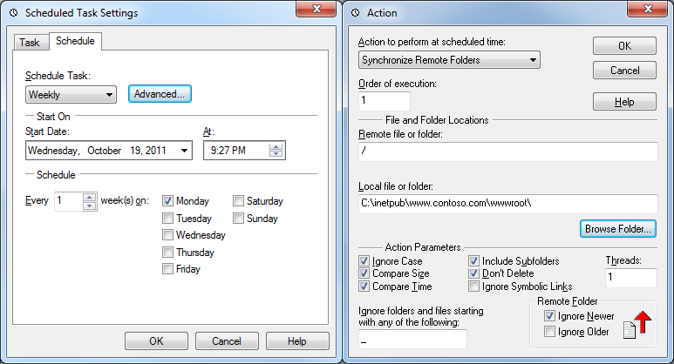The image size is (674, 364).
Task: Enable the Tuesday checkbox
Action: 167,219
